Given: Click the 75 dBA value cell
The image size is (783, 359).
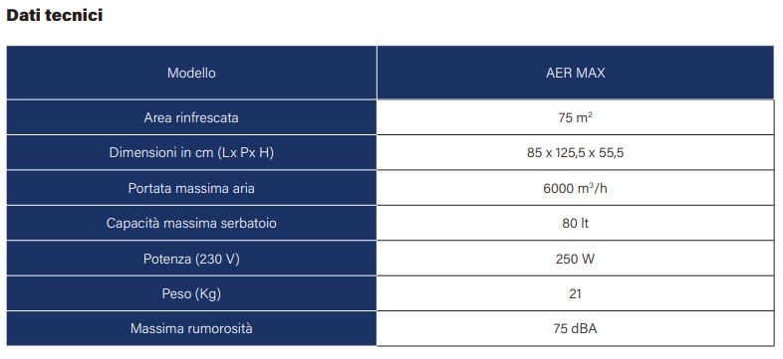Looking at the screenshot, I should pyautogui.click(x=575, y=328).
